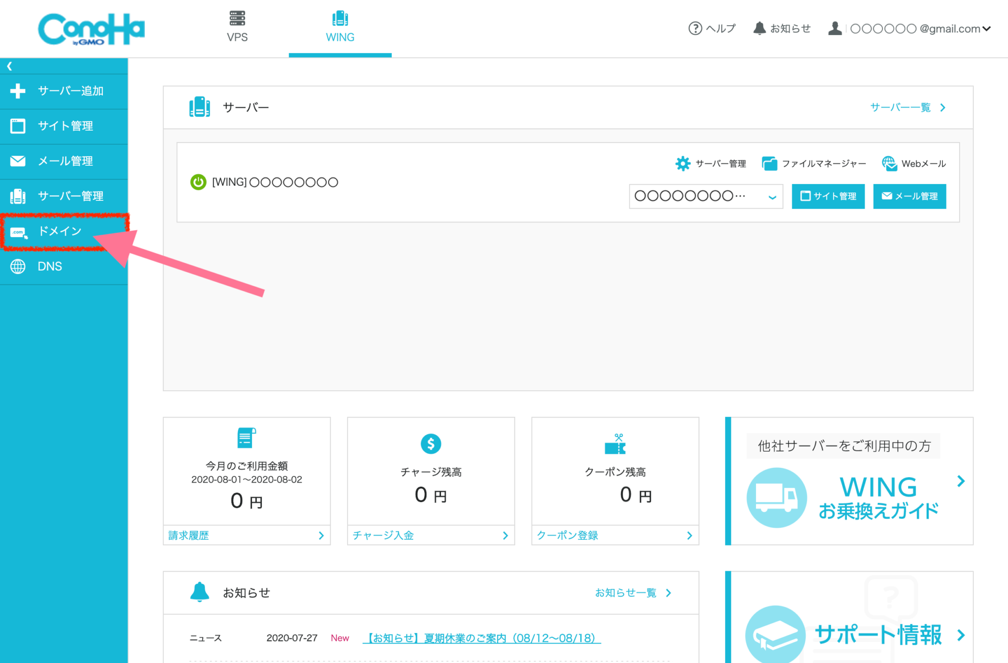Open サイト管理 in the sidebar
Screen dimensions: 1008x663
[64, 126]
